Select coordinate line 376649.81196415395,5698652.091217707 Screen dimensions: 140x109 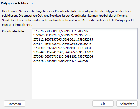pos(63,52)
